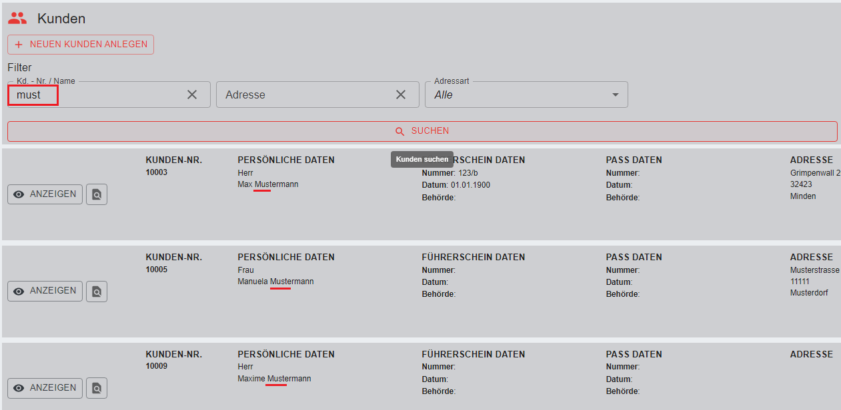Image resolution: width=841 pixels, height=410 pixels.
Task: Click document search icon for Max Mustermann
Action: (x=97, y=195)
